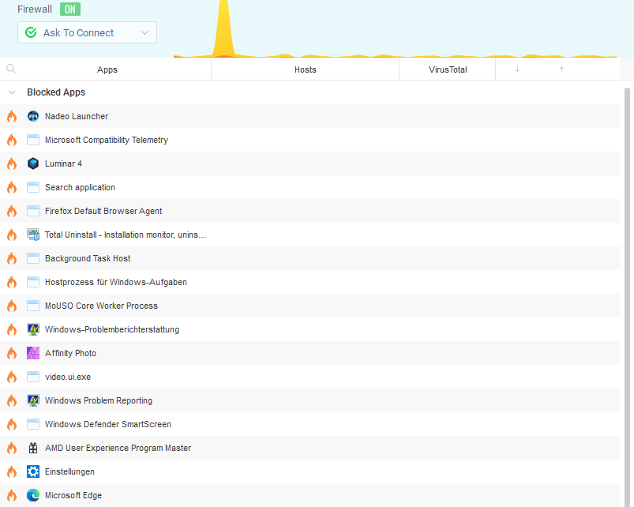Sort by upload arrow column
The image size is (634, 507).
(x=561, y=69)
